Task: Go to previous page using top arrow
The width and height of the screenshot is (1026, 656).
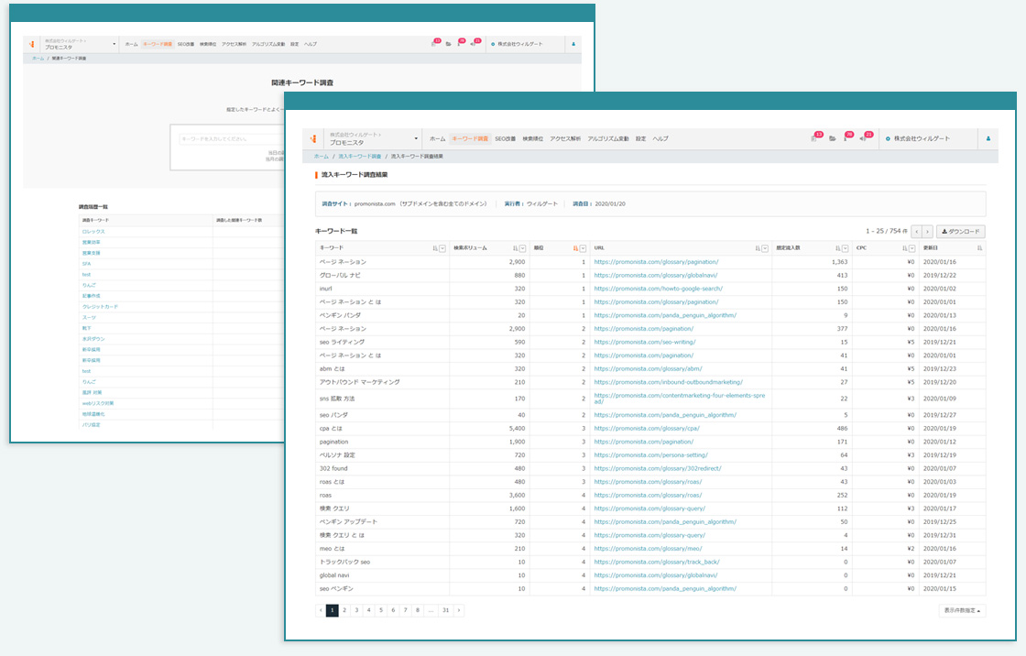Action: (x=917, y=232)
